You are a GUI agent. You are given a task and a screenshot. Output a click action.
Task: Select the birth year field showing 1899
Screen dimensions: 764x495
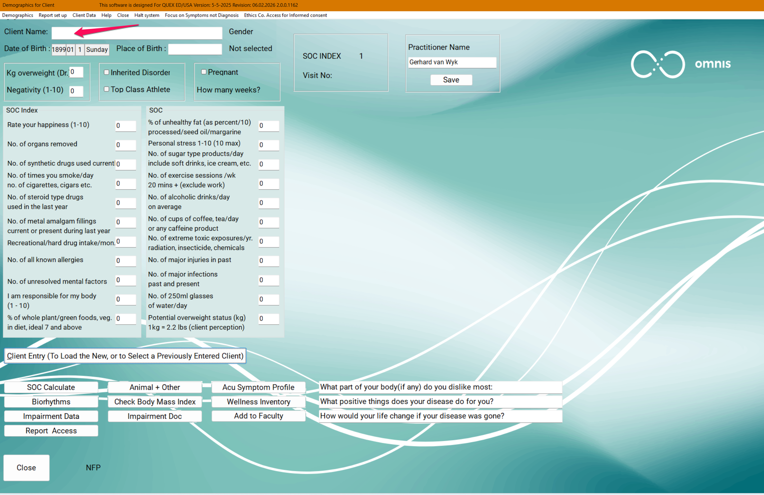pos(59,50)
